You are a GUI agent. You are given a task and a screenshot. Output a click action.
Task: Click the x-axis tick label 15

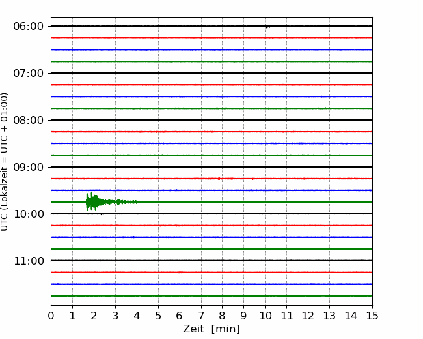pos(372,316)
